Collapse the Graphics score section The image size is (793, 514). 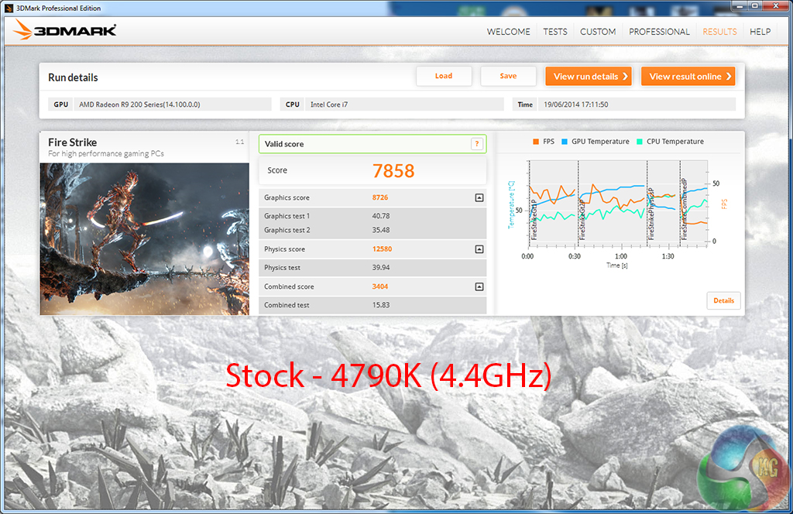pos(479,197)
